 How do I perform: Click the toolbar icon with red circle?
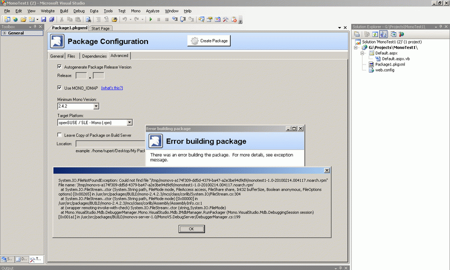[x=234, y=19]
